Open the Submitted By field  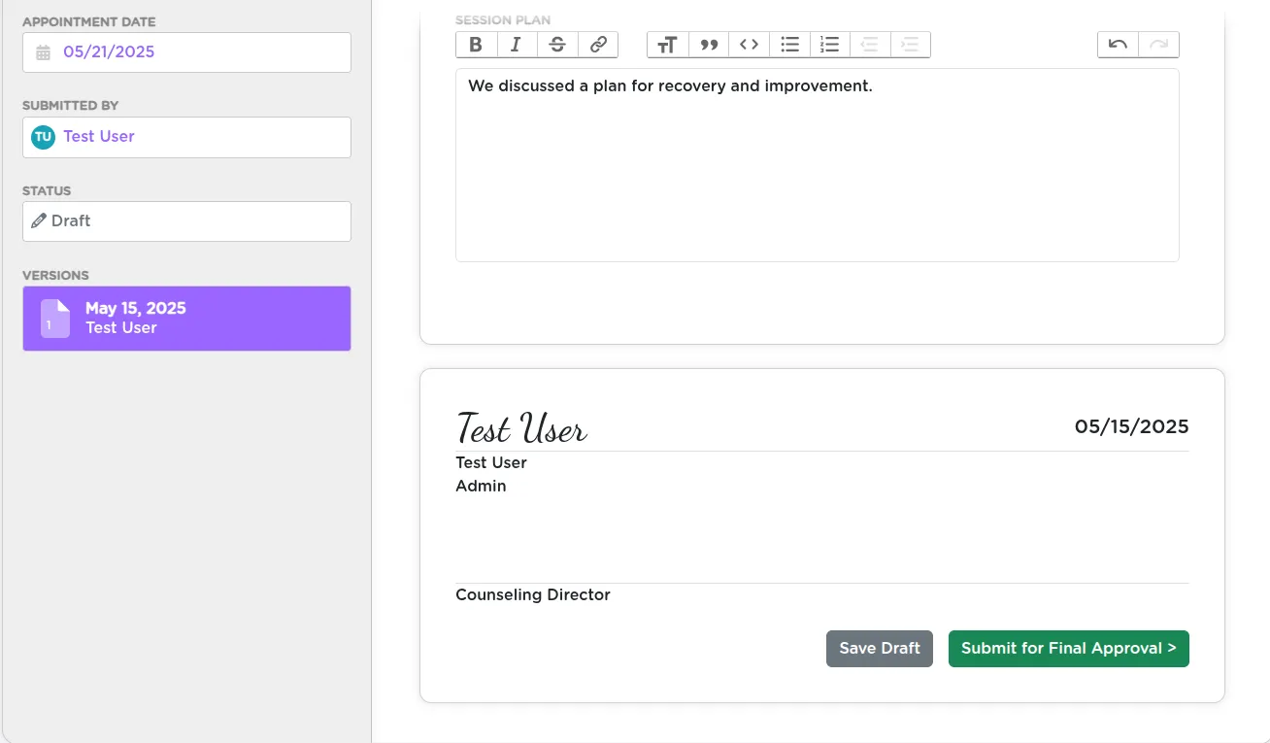[186, 137]
